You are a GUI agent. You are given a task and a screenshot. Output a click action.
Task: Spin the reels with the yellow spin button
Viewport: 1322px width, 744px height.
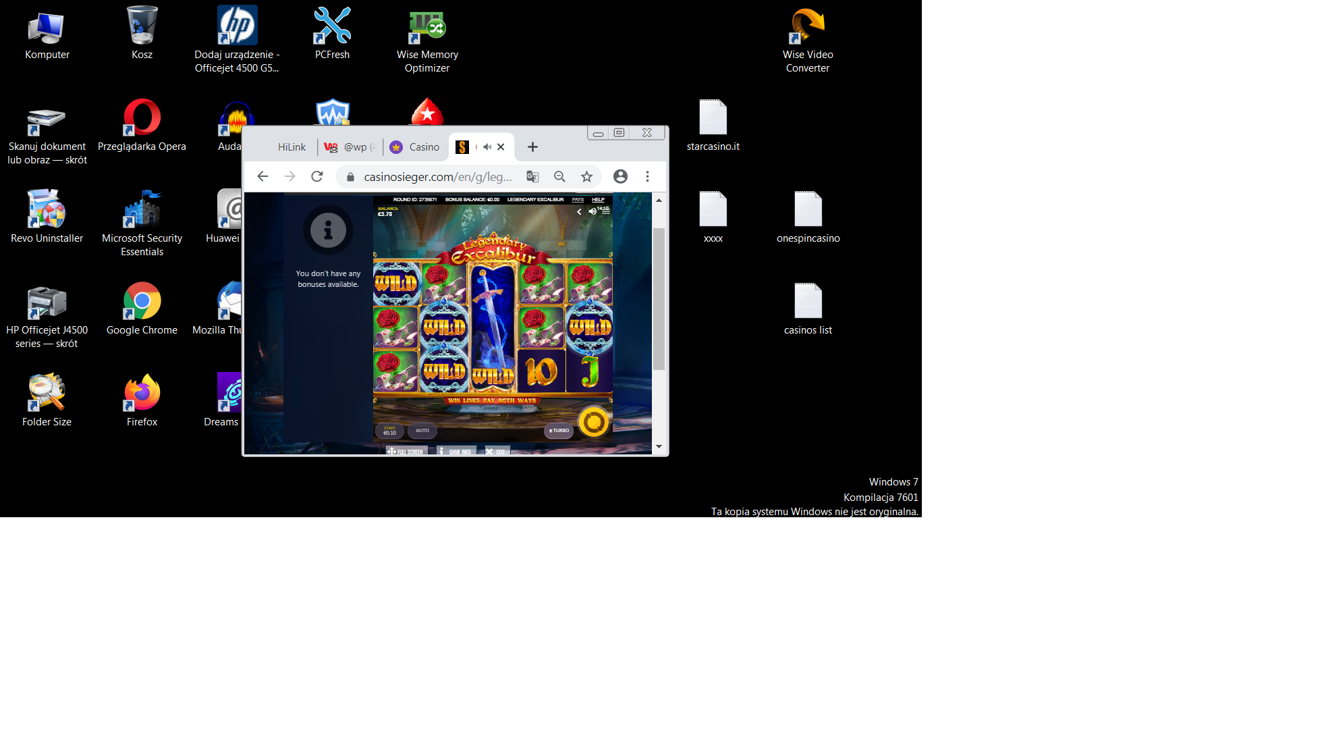pos(594,423)
